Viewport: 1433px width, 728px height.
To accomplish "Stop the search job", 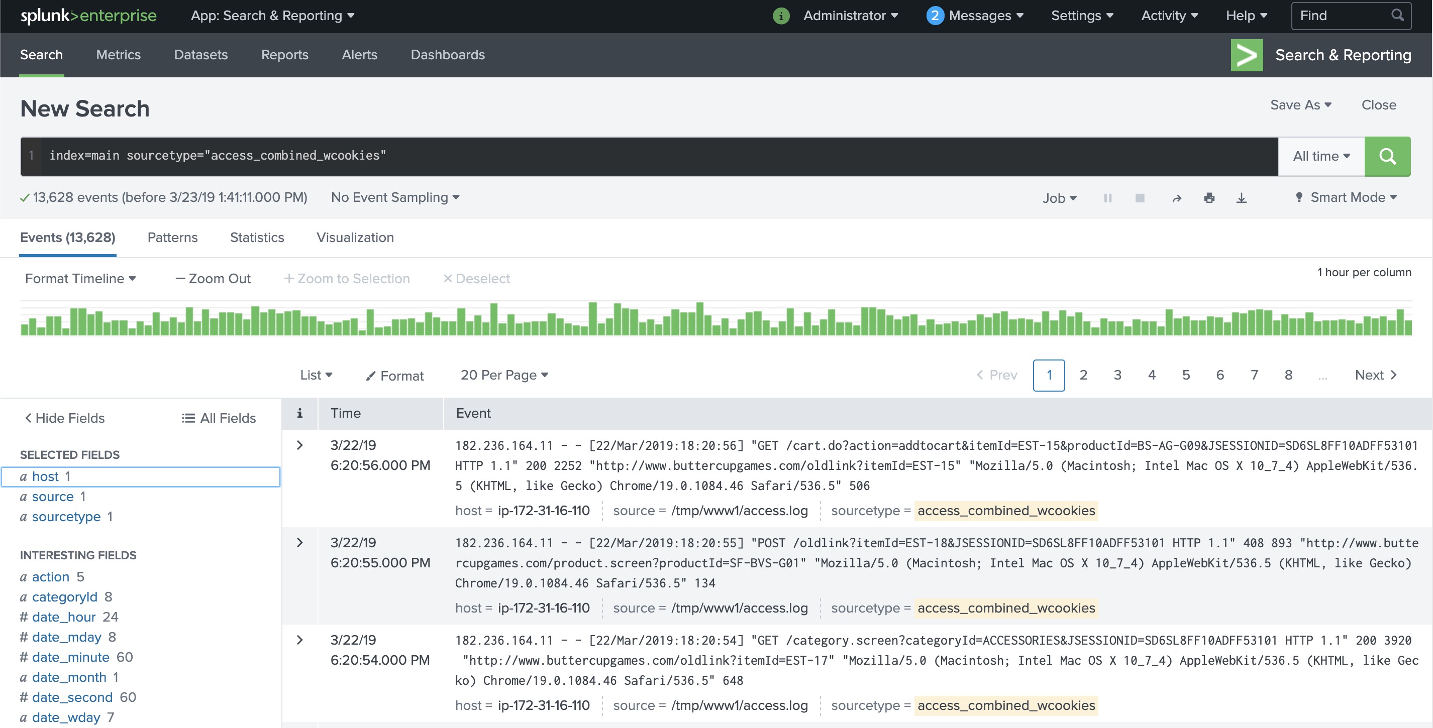I will [1140, 198].
